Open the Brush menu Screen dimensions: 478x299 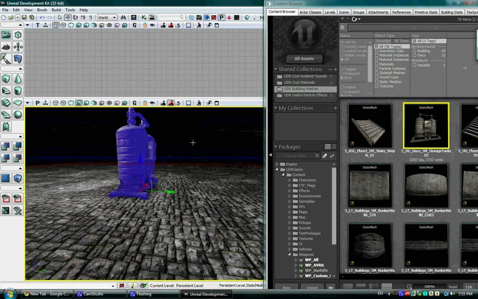pos(42,10)
